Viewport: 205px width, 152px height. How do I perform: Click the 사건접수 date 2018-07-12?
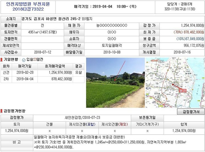pyautogui.click(x=43, y=52)
